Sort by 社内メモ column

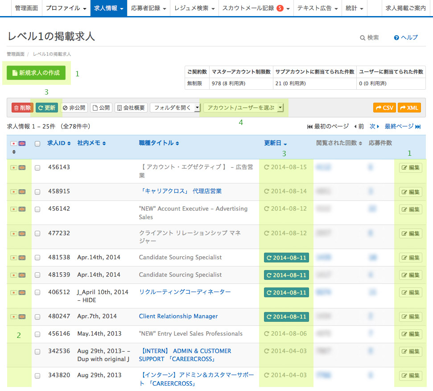tap(91, 143)
